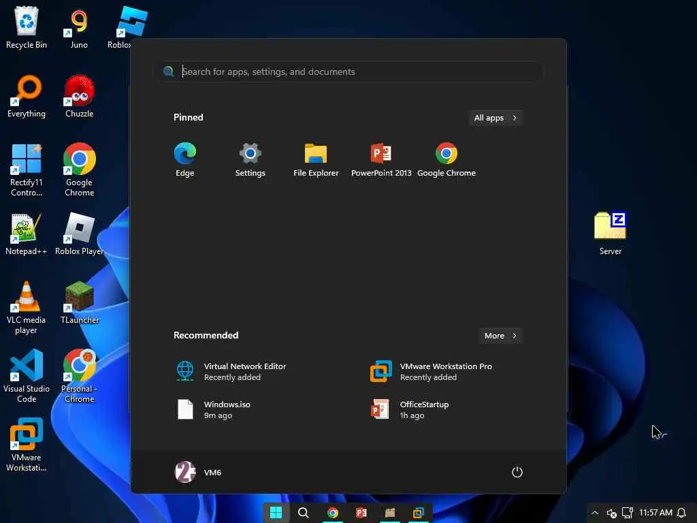Focus the Start menu search box

point(348,72)
